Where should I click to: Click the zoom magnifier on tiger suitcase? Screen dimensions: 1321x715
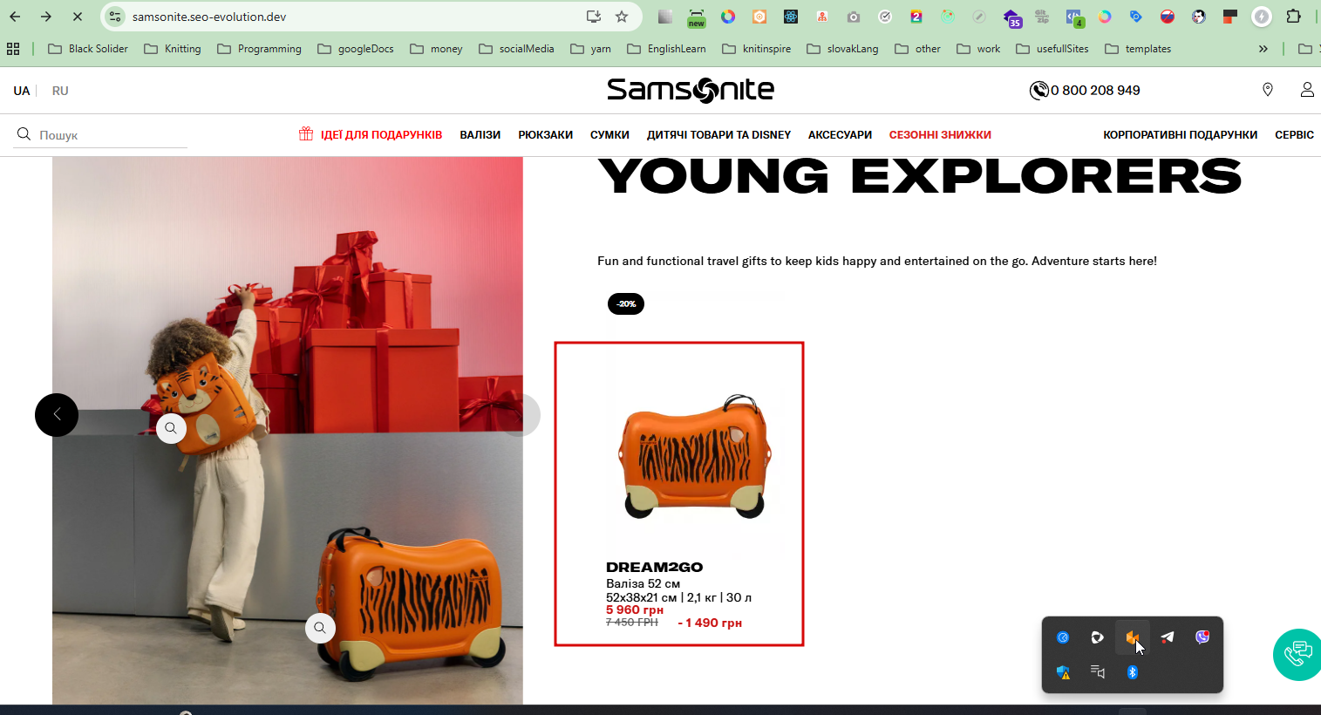coord(320,628)
